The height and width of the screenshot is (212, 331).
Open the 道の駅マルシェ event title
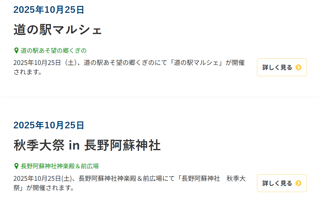point(57,30)
